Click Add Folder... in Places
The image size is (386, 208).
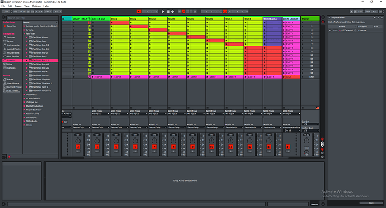point(13,91)
